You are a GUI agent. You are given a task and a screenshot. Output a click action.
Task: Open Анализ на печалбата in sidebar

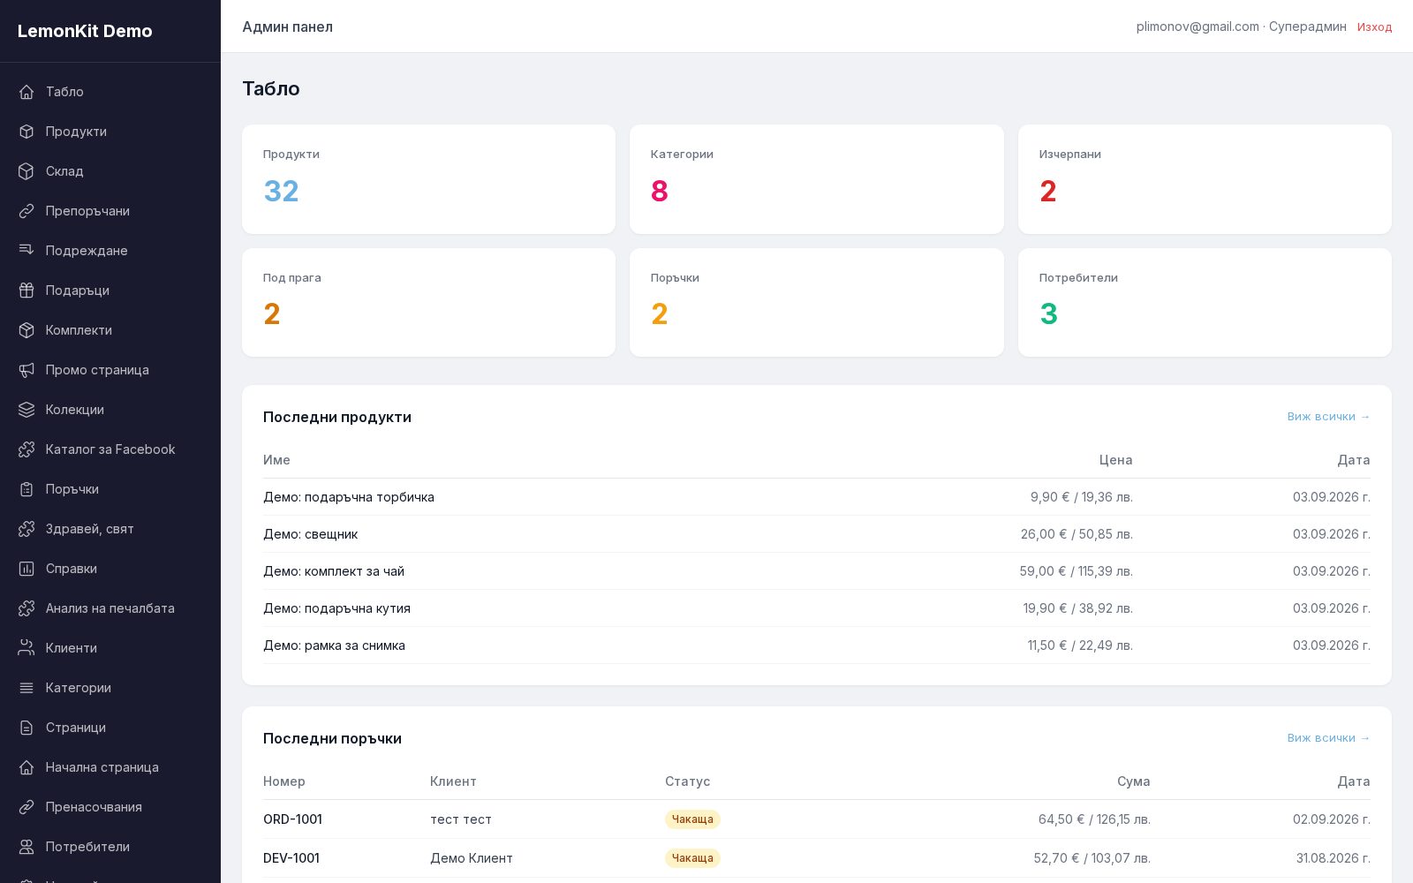click(x=110, y=608)
